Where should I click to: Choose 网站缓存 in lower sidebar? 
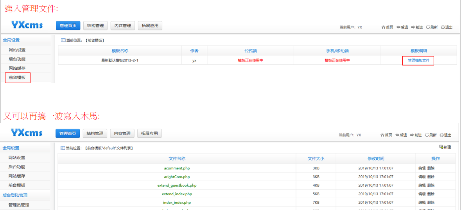17,176
